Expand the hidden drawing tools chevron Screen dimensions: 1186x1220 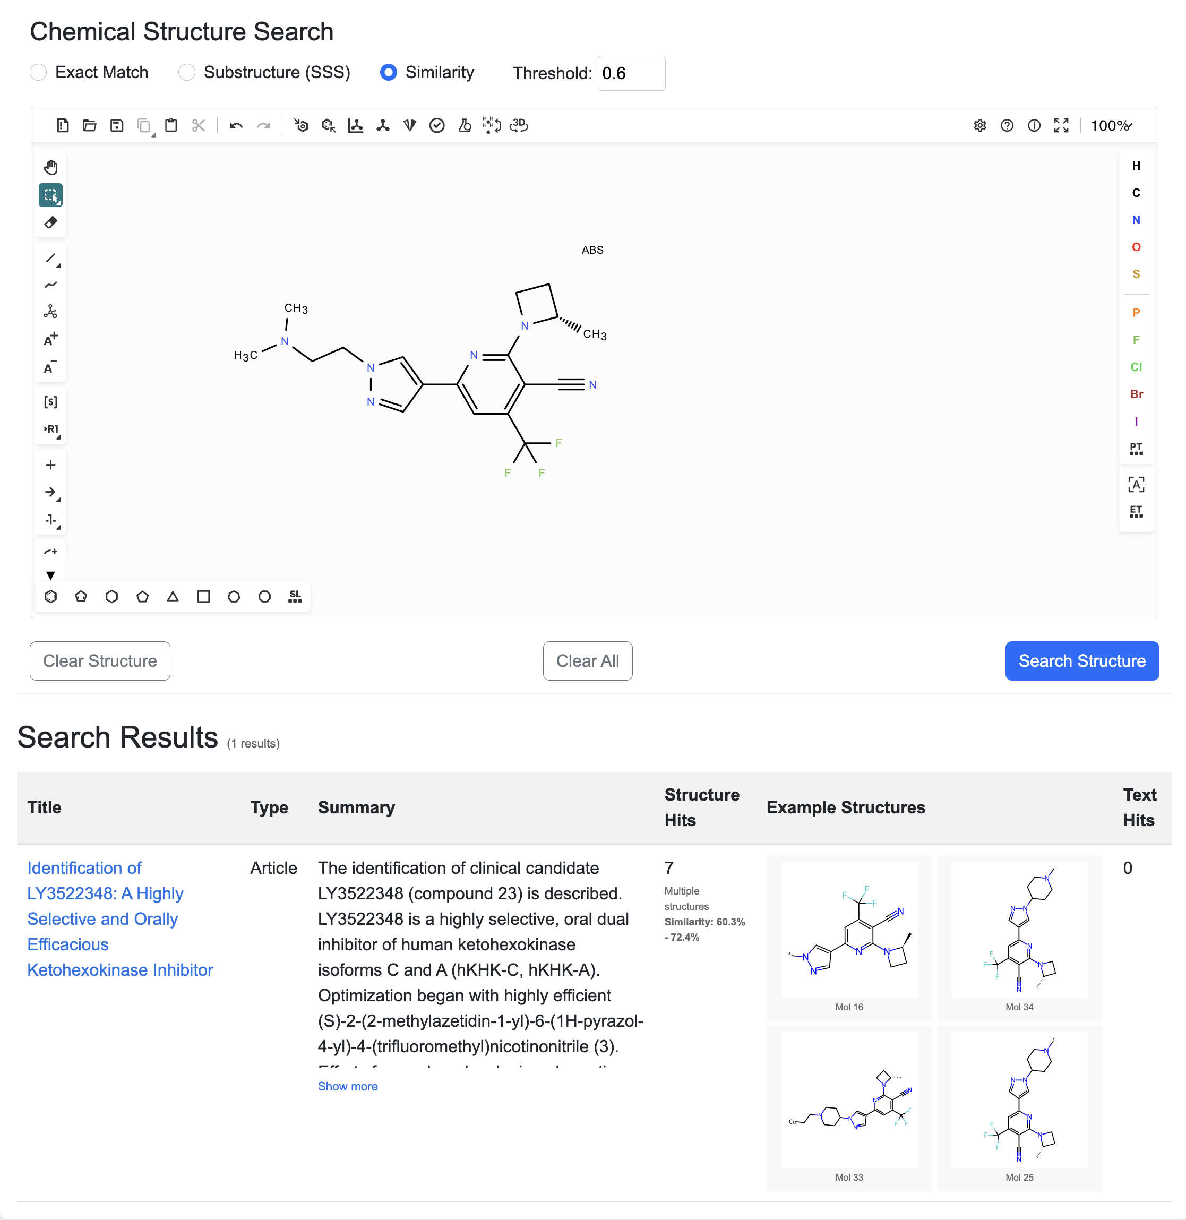51,575
